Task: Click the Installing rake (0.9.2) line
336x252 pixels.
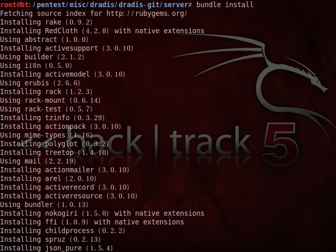Action: pos(47,22)
